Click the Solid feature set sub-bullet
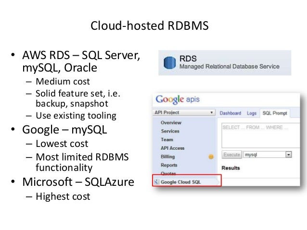Viewport: 307px width, 230px height. pos(78,98)
